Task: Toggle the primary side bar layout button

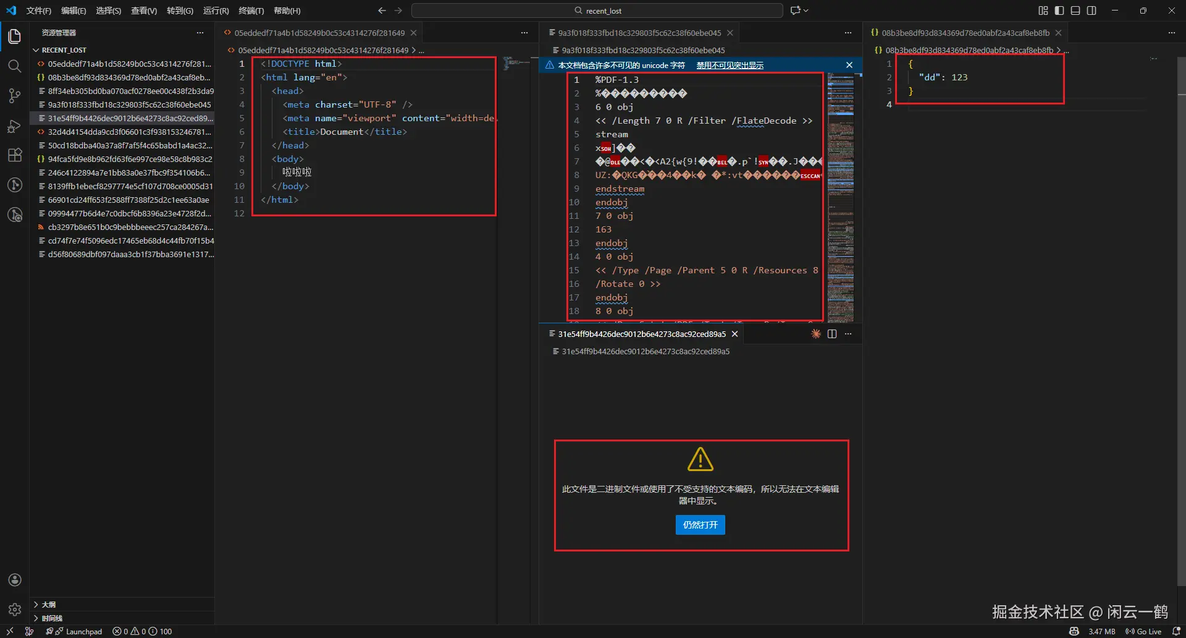Action: pos(1059,11)
